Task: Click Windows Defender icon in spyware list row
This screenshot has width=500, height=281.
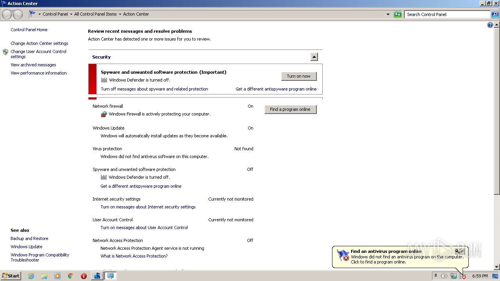Action: coord(104,177)
